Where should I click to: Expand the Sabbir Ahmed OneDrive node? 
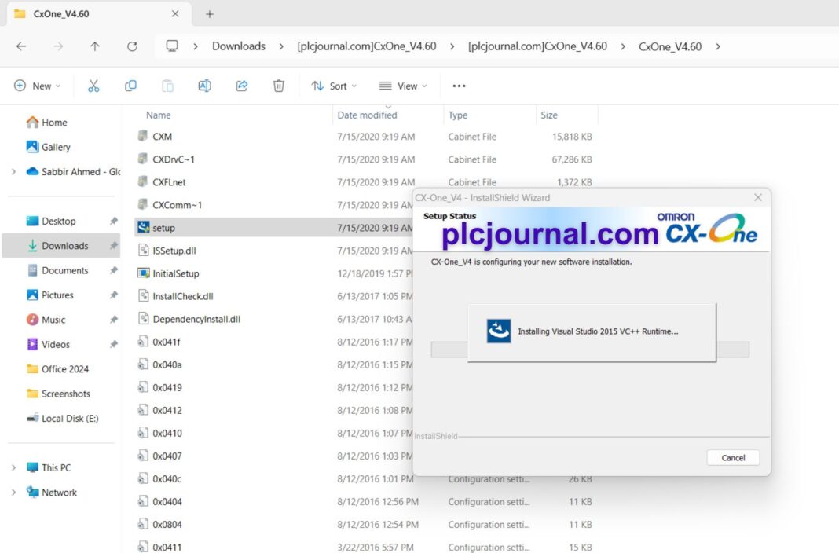14,172
